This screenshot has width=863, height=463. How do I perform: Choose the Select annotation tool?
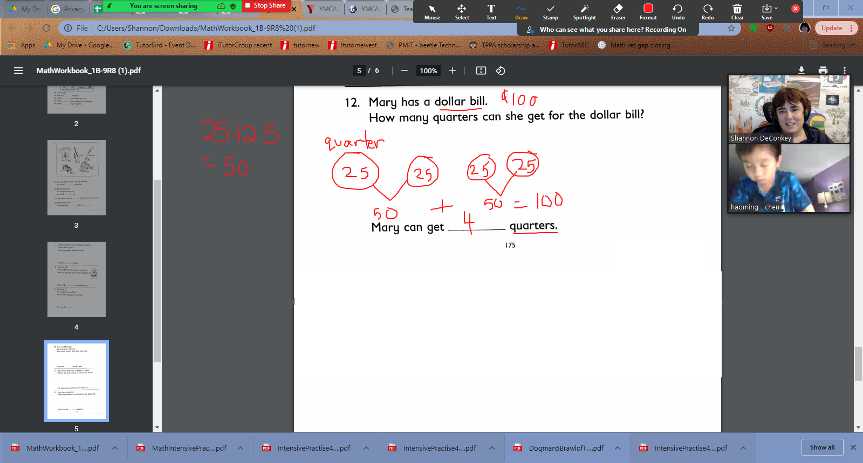pos(462,12)
